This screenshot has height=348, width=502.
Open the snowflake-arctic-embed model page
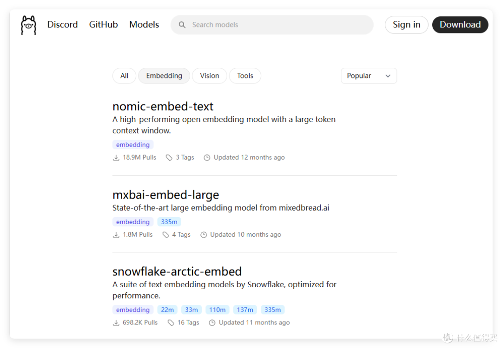(x=177, y=271)
